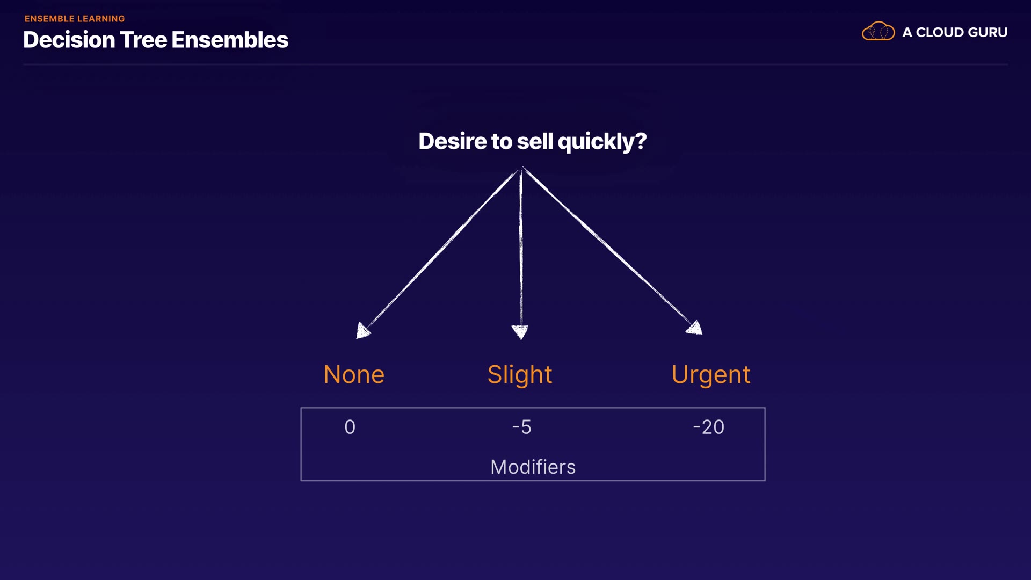The image size is (1031, 580).
Task: Click the arrowhead pointing to None
Action: pyautogui.click(x=363, y=330)
